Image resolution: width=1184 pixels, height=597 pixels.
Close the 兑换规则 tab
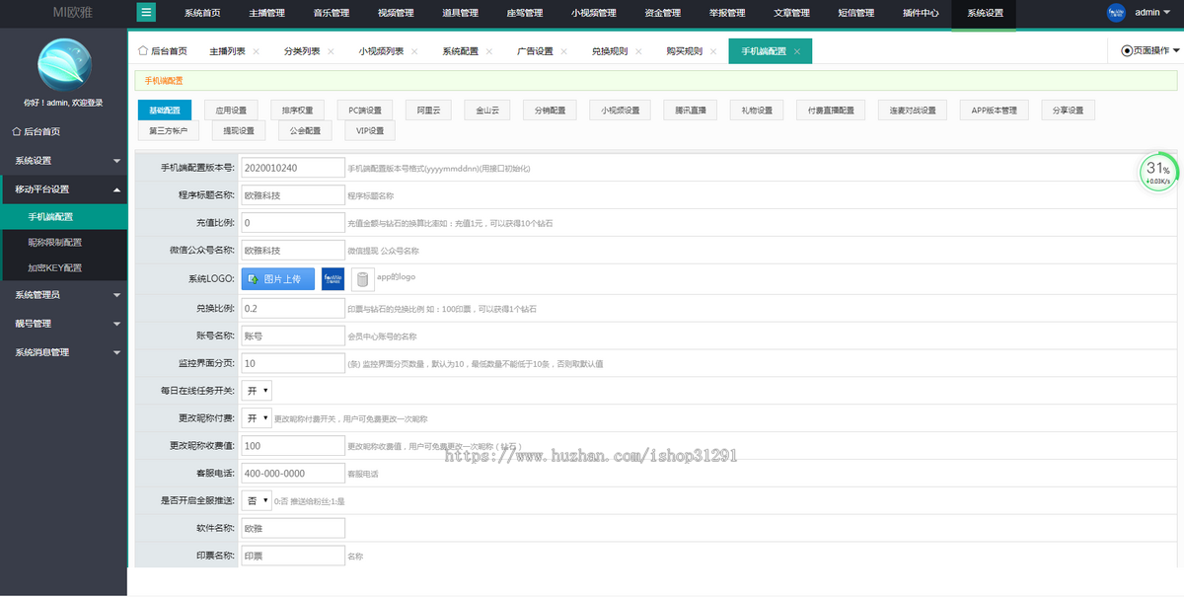coord(638,51)
